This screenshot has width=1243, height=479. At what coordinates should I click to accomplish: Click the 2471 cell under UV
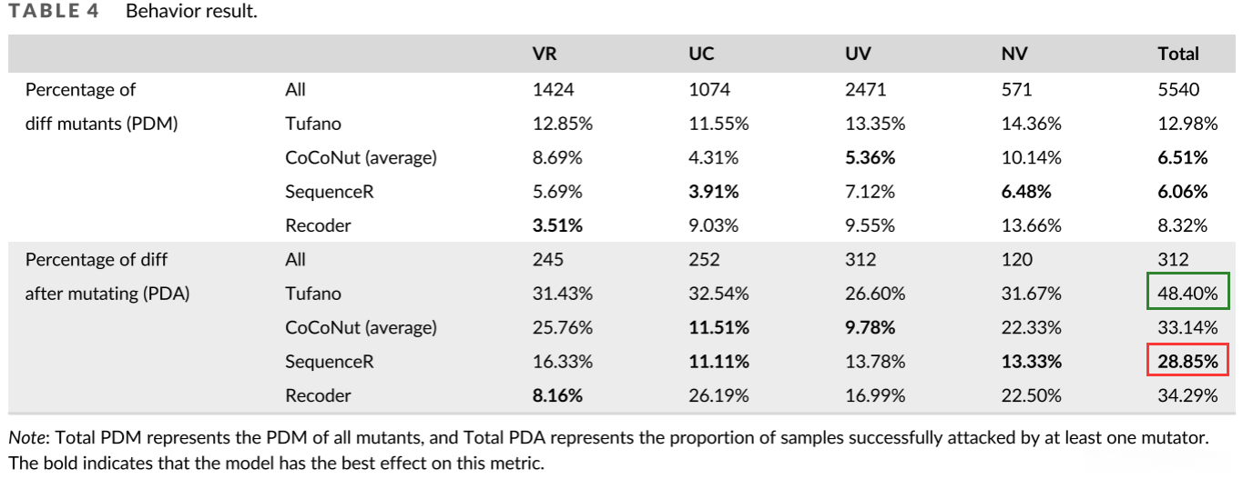(866, 90)
